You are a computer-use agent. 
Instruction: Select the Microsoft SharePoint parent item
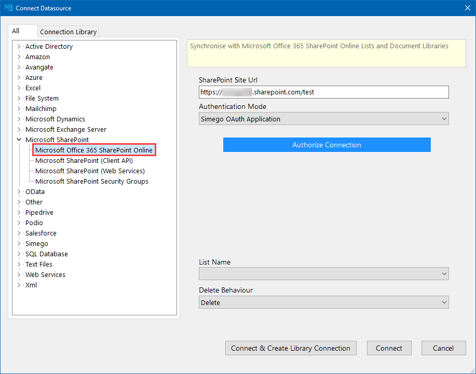57,140
